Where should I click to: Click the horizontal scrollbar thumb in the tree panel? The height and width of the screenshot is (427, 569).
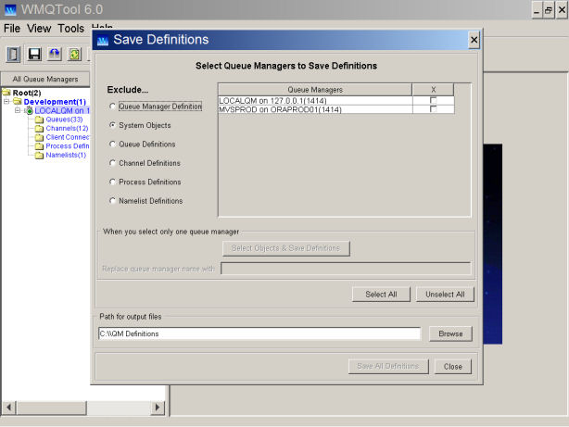point(51,408)
